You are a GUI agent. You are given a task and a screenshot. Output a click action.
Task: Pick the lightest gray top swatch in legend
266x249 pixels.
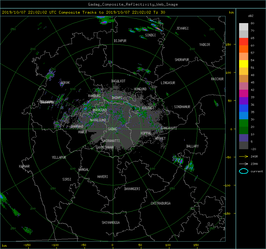coord(244,27)
